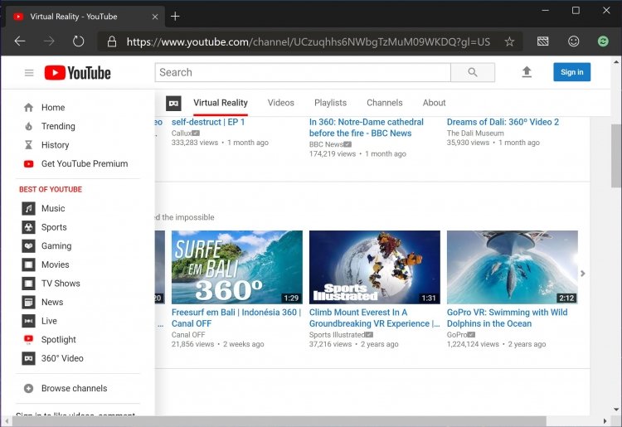
Task: Click the YouTube Premium icon
Action: click(x=28, y=163)
